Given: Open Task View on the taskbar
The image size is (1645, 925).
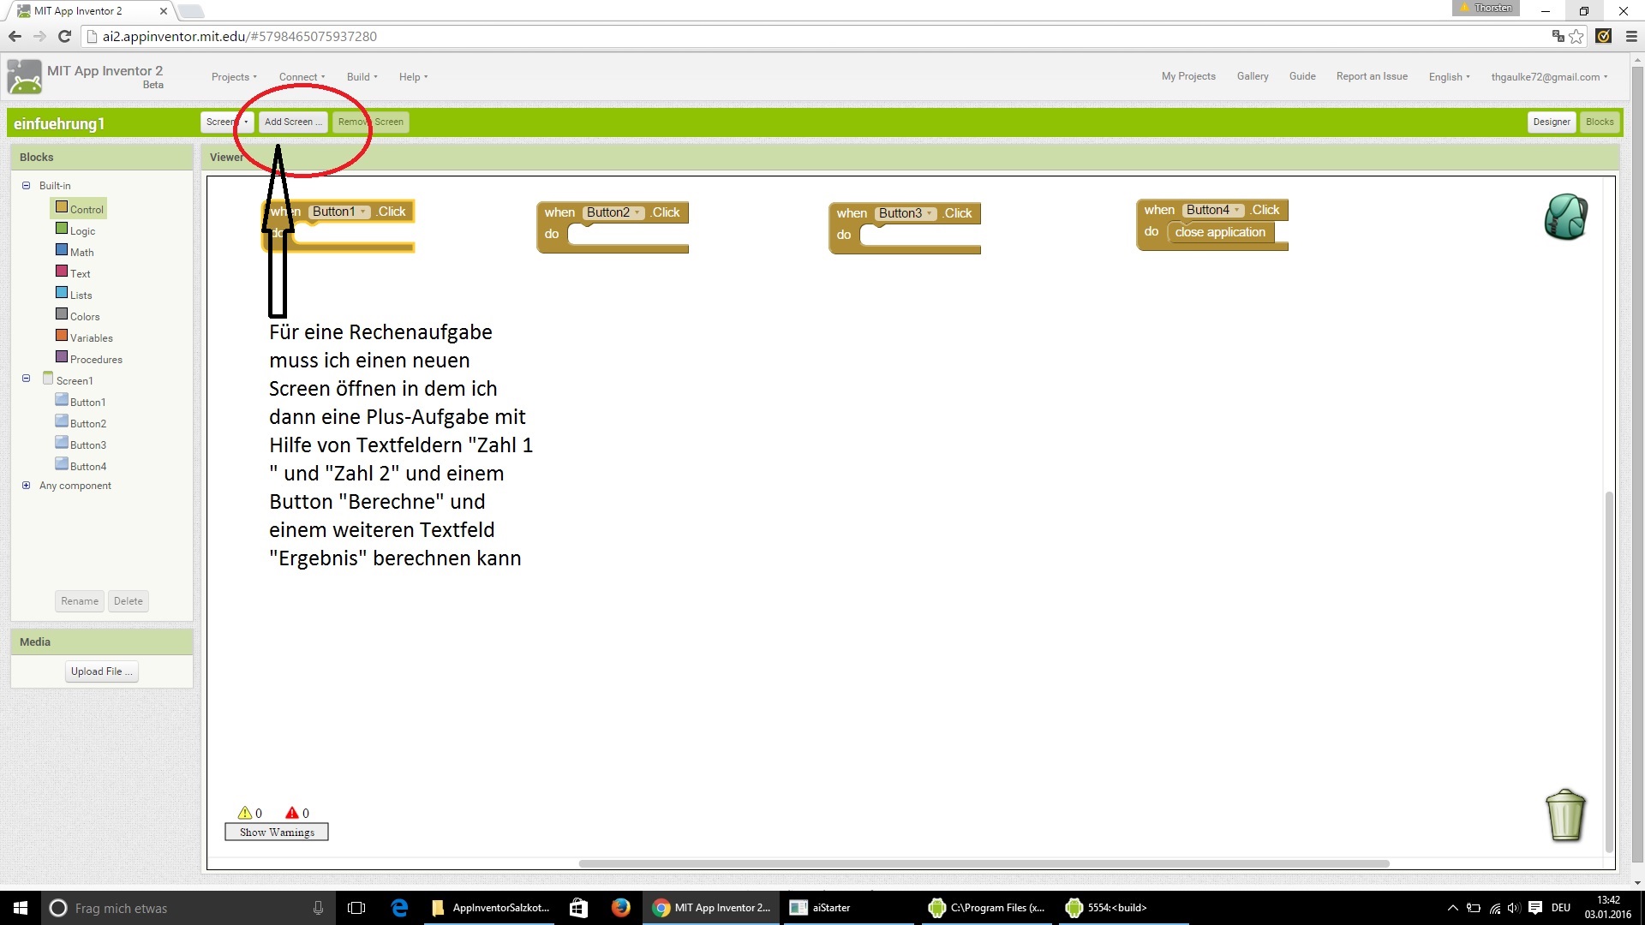Looking at the screenshot, I should tap(356, 908).
